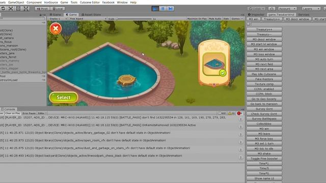Viewport: 326px width, 183px height.
Task: Open the Help menu
Action: 133,3
